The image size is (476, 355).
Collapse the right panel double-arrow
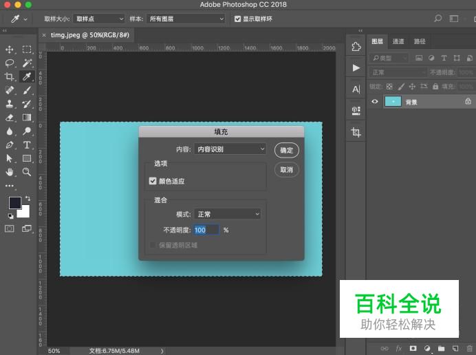point(360,31)
